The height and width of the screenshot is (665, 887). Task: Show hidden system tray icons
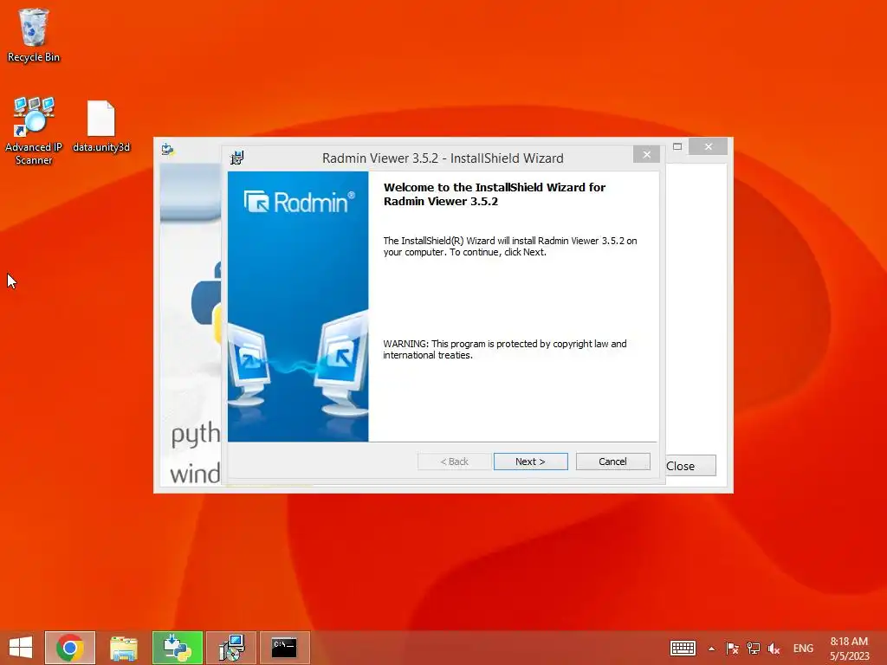[x=711, y=649]
